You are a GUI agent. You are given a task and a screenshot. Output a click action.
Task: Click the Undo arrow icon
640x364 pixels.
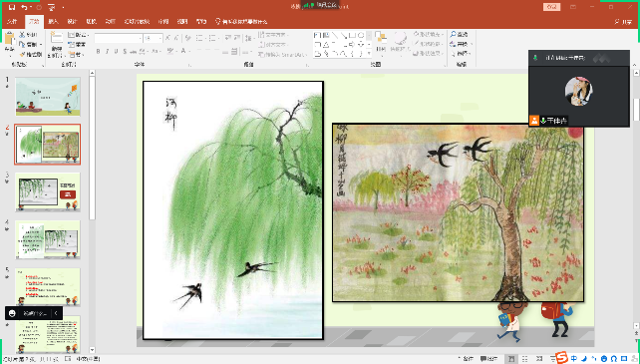(x=24, y=7)
